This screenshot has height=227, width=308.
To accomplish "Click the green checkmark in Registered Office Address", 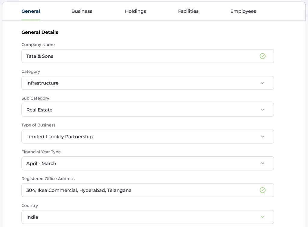I will [x=263, y=190].
